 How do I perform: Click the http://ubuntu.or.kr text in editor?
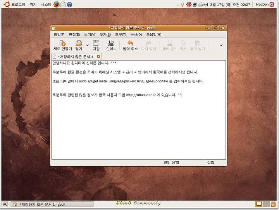[x=141, y=95]
